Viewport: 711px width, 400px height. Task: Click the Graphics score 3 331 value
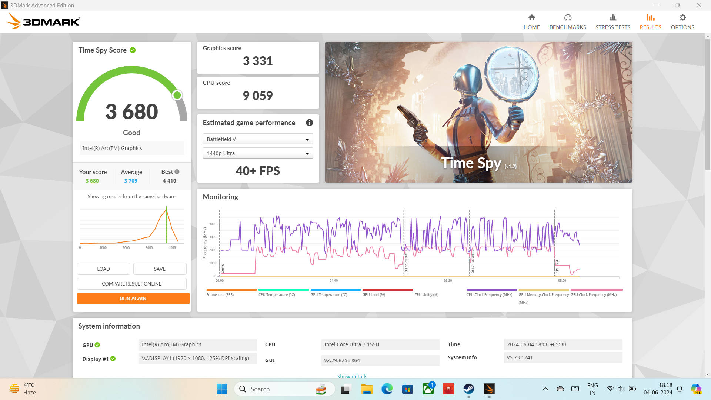[258, 61]
